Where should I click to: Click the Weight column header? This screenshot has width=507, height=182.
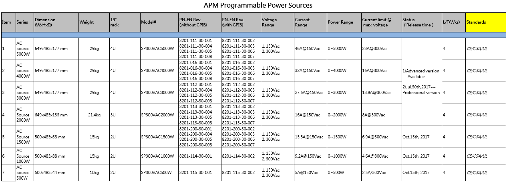point(94,22)
